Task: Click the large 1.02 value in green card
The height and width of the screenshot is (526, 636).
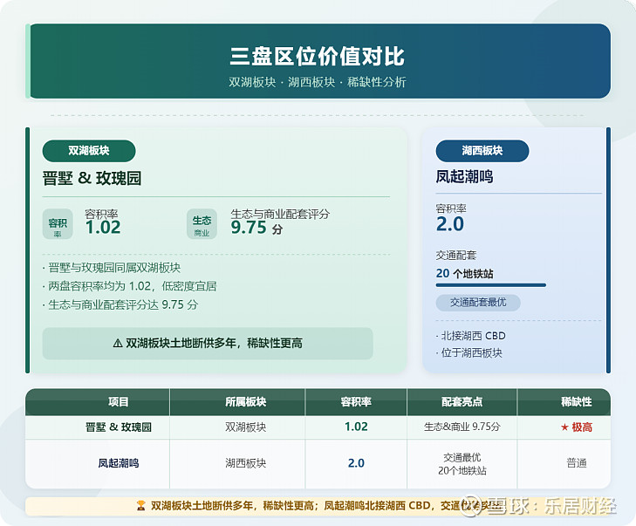Action: click(x=103, y=228)
